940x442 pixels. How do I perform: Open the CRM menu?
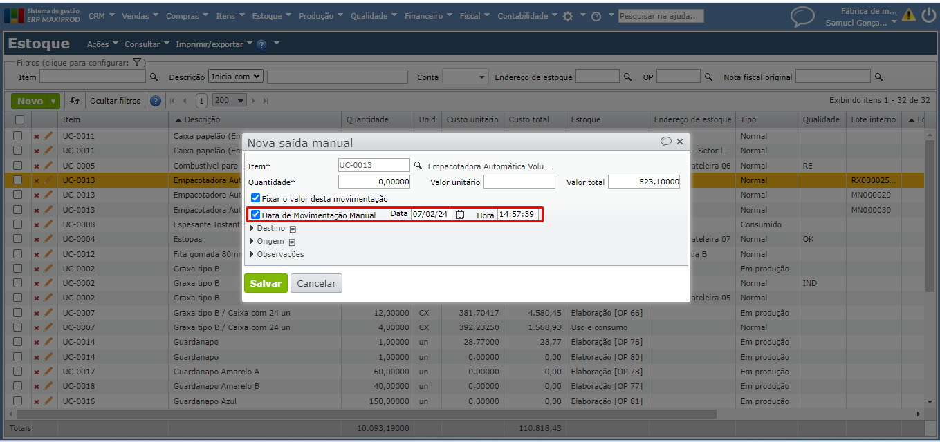(102, 16)
